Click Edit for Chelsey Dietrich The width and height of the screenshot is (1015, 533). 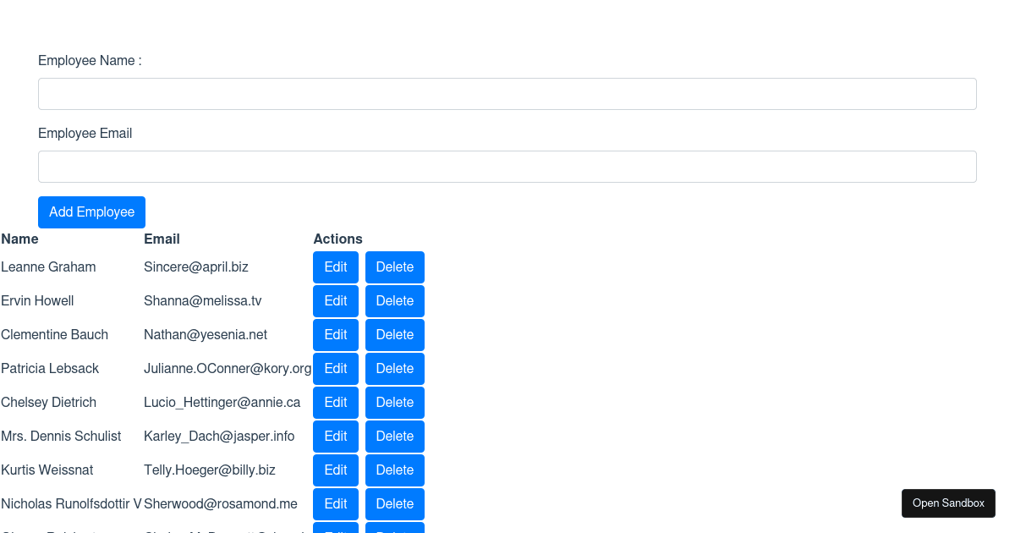(336, 402)
